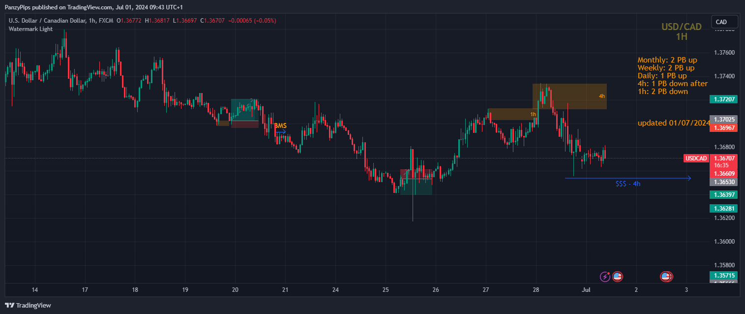The image size is (745, 314).
Task: Click the 'Monthly: 2 PB up' note line
Action: [x=667, y=60]
